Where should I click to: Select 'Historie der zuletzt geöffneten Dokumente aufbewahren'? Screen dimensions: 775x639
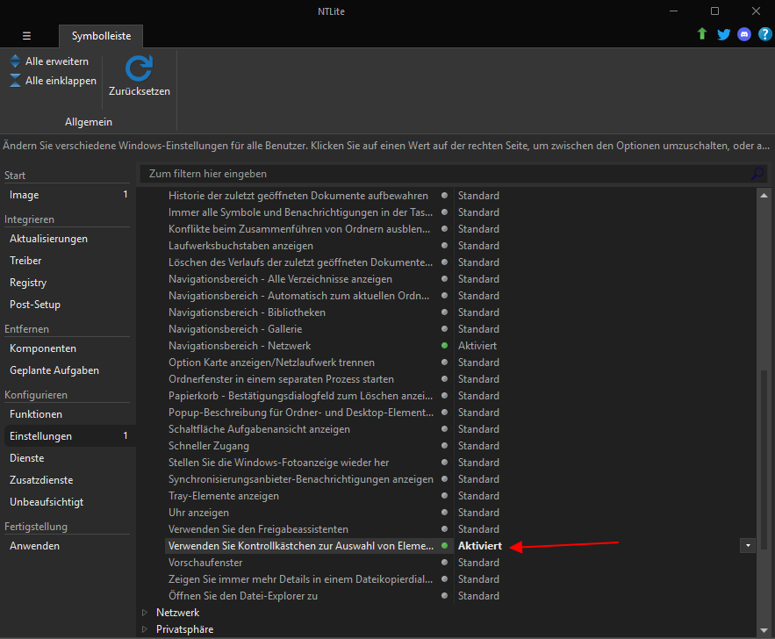pos(298,195)
